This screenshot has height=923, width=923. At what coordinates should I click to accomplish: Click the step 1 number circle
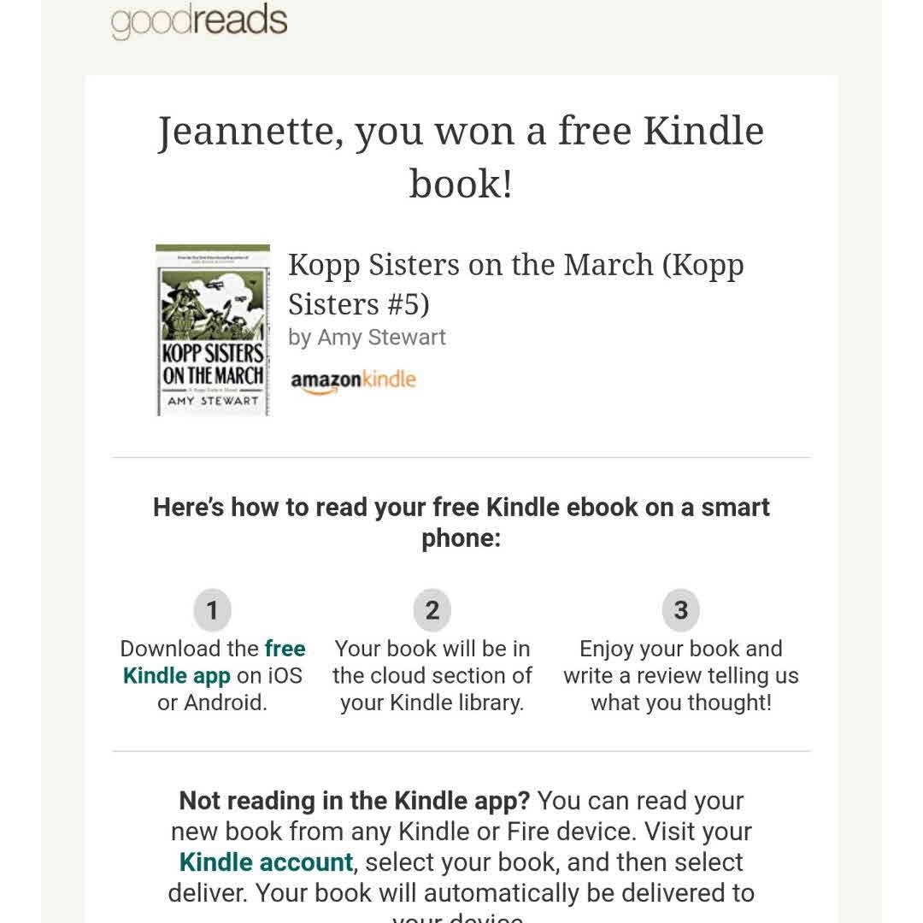pyautogui.click(x=212, y=610)
